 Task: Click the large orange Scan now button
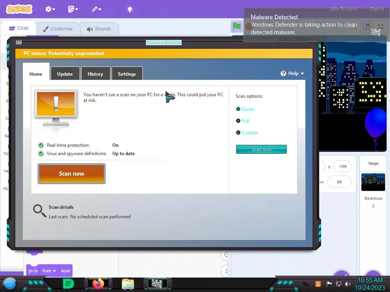71,173
